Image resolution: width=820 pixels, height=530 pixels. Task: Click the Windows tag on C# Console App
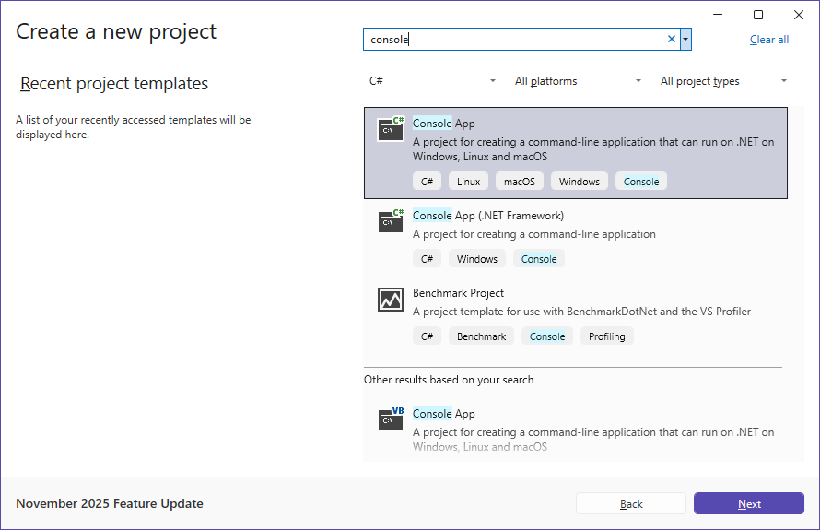[579, 182]
